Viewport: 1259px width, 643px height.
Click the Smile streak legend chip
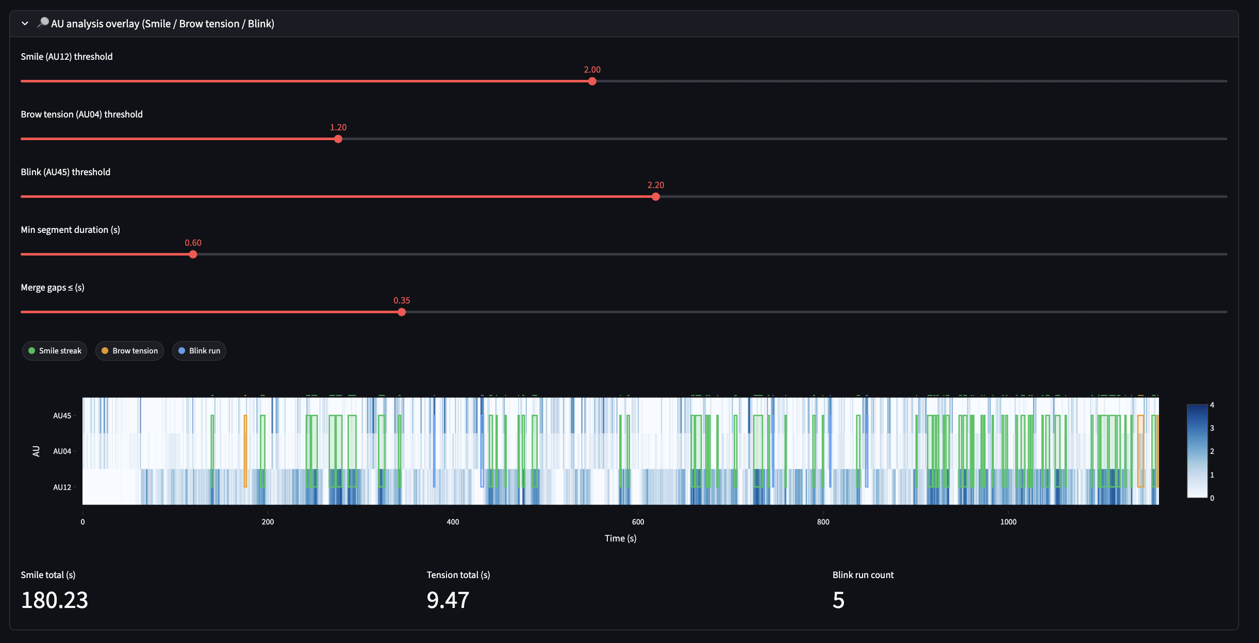click(55, 351)
